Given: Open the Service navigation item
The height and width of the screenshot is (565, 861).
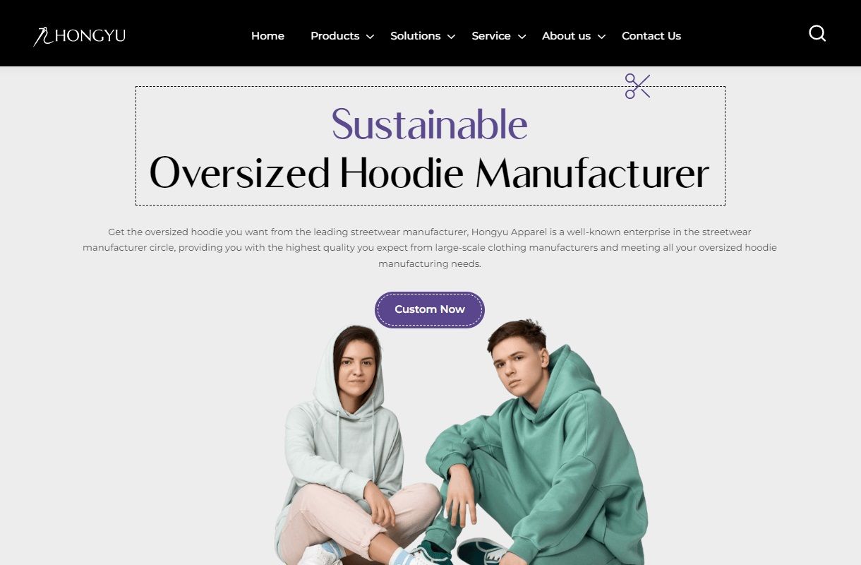Looking at the screenshot, I should pyautogui.click(x=491, y=36).
